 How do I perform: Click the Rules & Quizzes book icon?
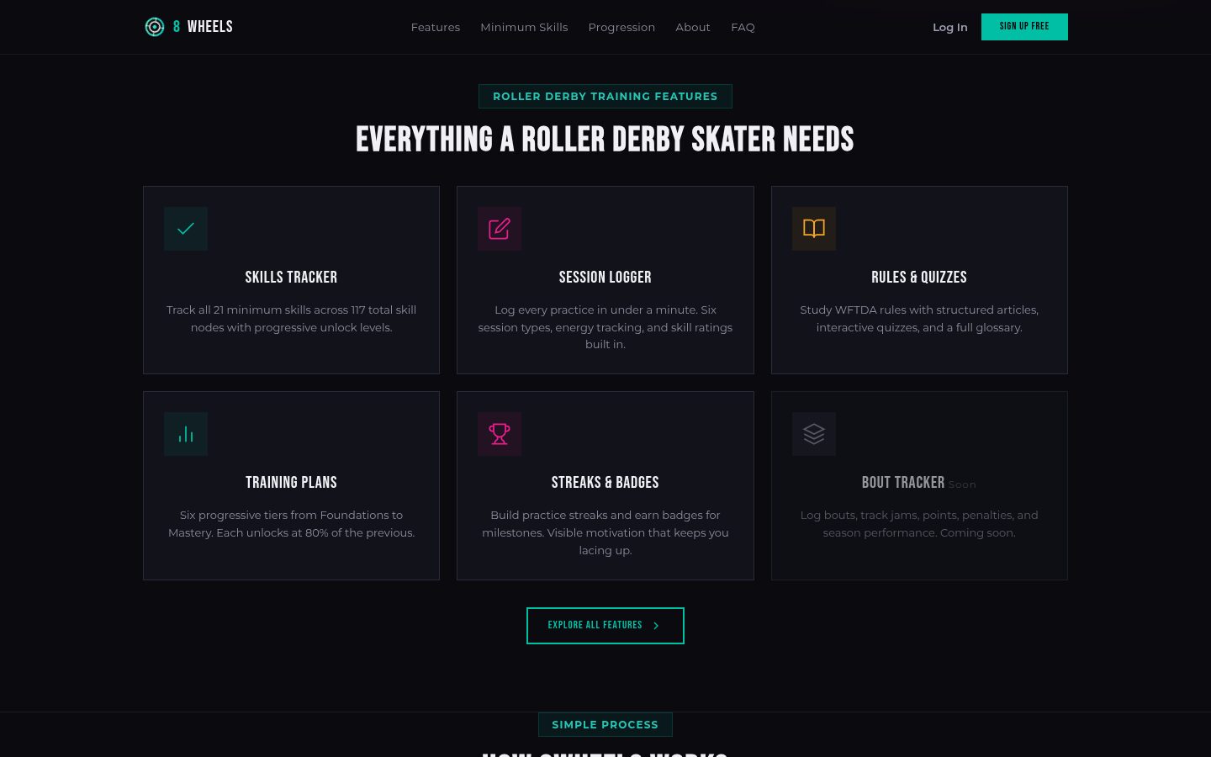pos(814,229)
